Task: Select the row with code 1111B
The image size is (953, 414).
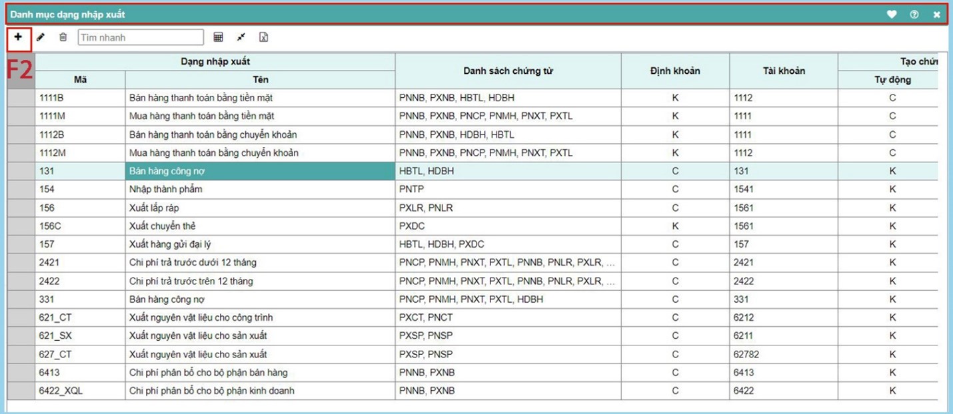Action: click(x=80, y=98)
